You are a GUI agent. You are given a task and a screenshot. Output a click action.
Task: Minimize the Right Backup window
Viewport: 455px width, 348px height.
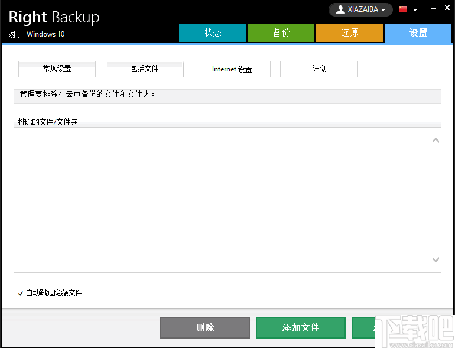[433, 9]
